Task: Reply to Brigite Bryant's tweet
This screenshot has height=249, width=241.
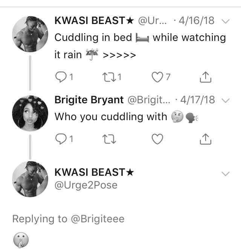Action: [x=61, y=139]
